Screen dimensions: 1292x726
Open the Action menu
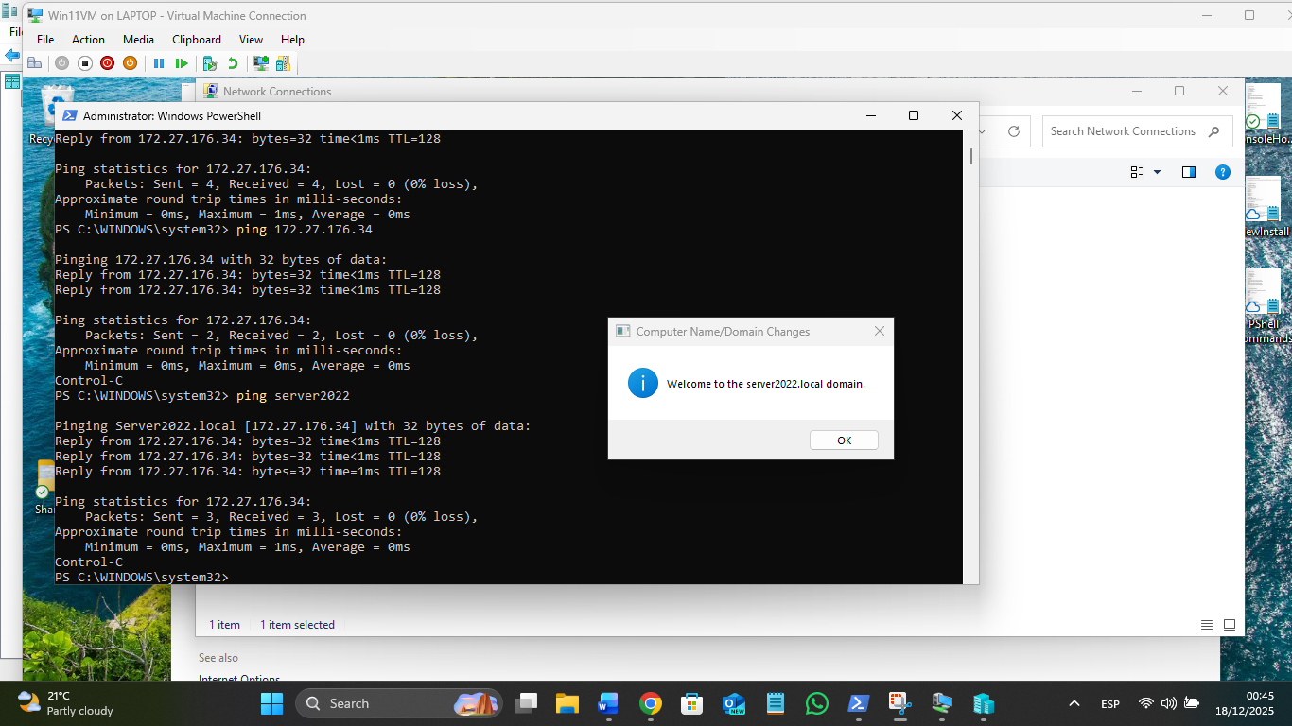(x=88, y=40)
